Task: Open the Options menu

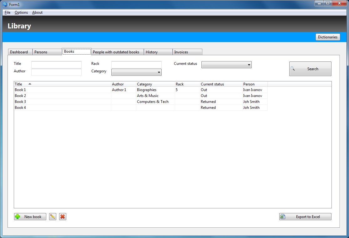Action: tap(21, 12)
